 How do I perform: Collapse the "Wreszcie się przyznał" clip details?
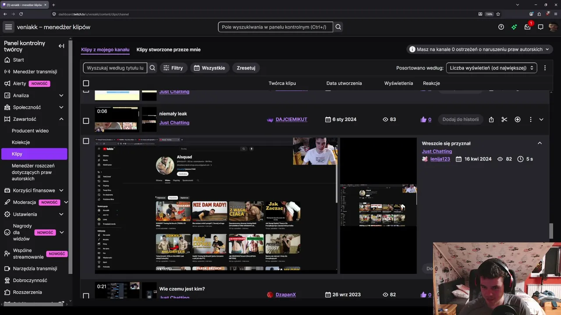540,143
